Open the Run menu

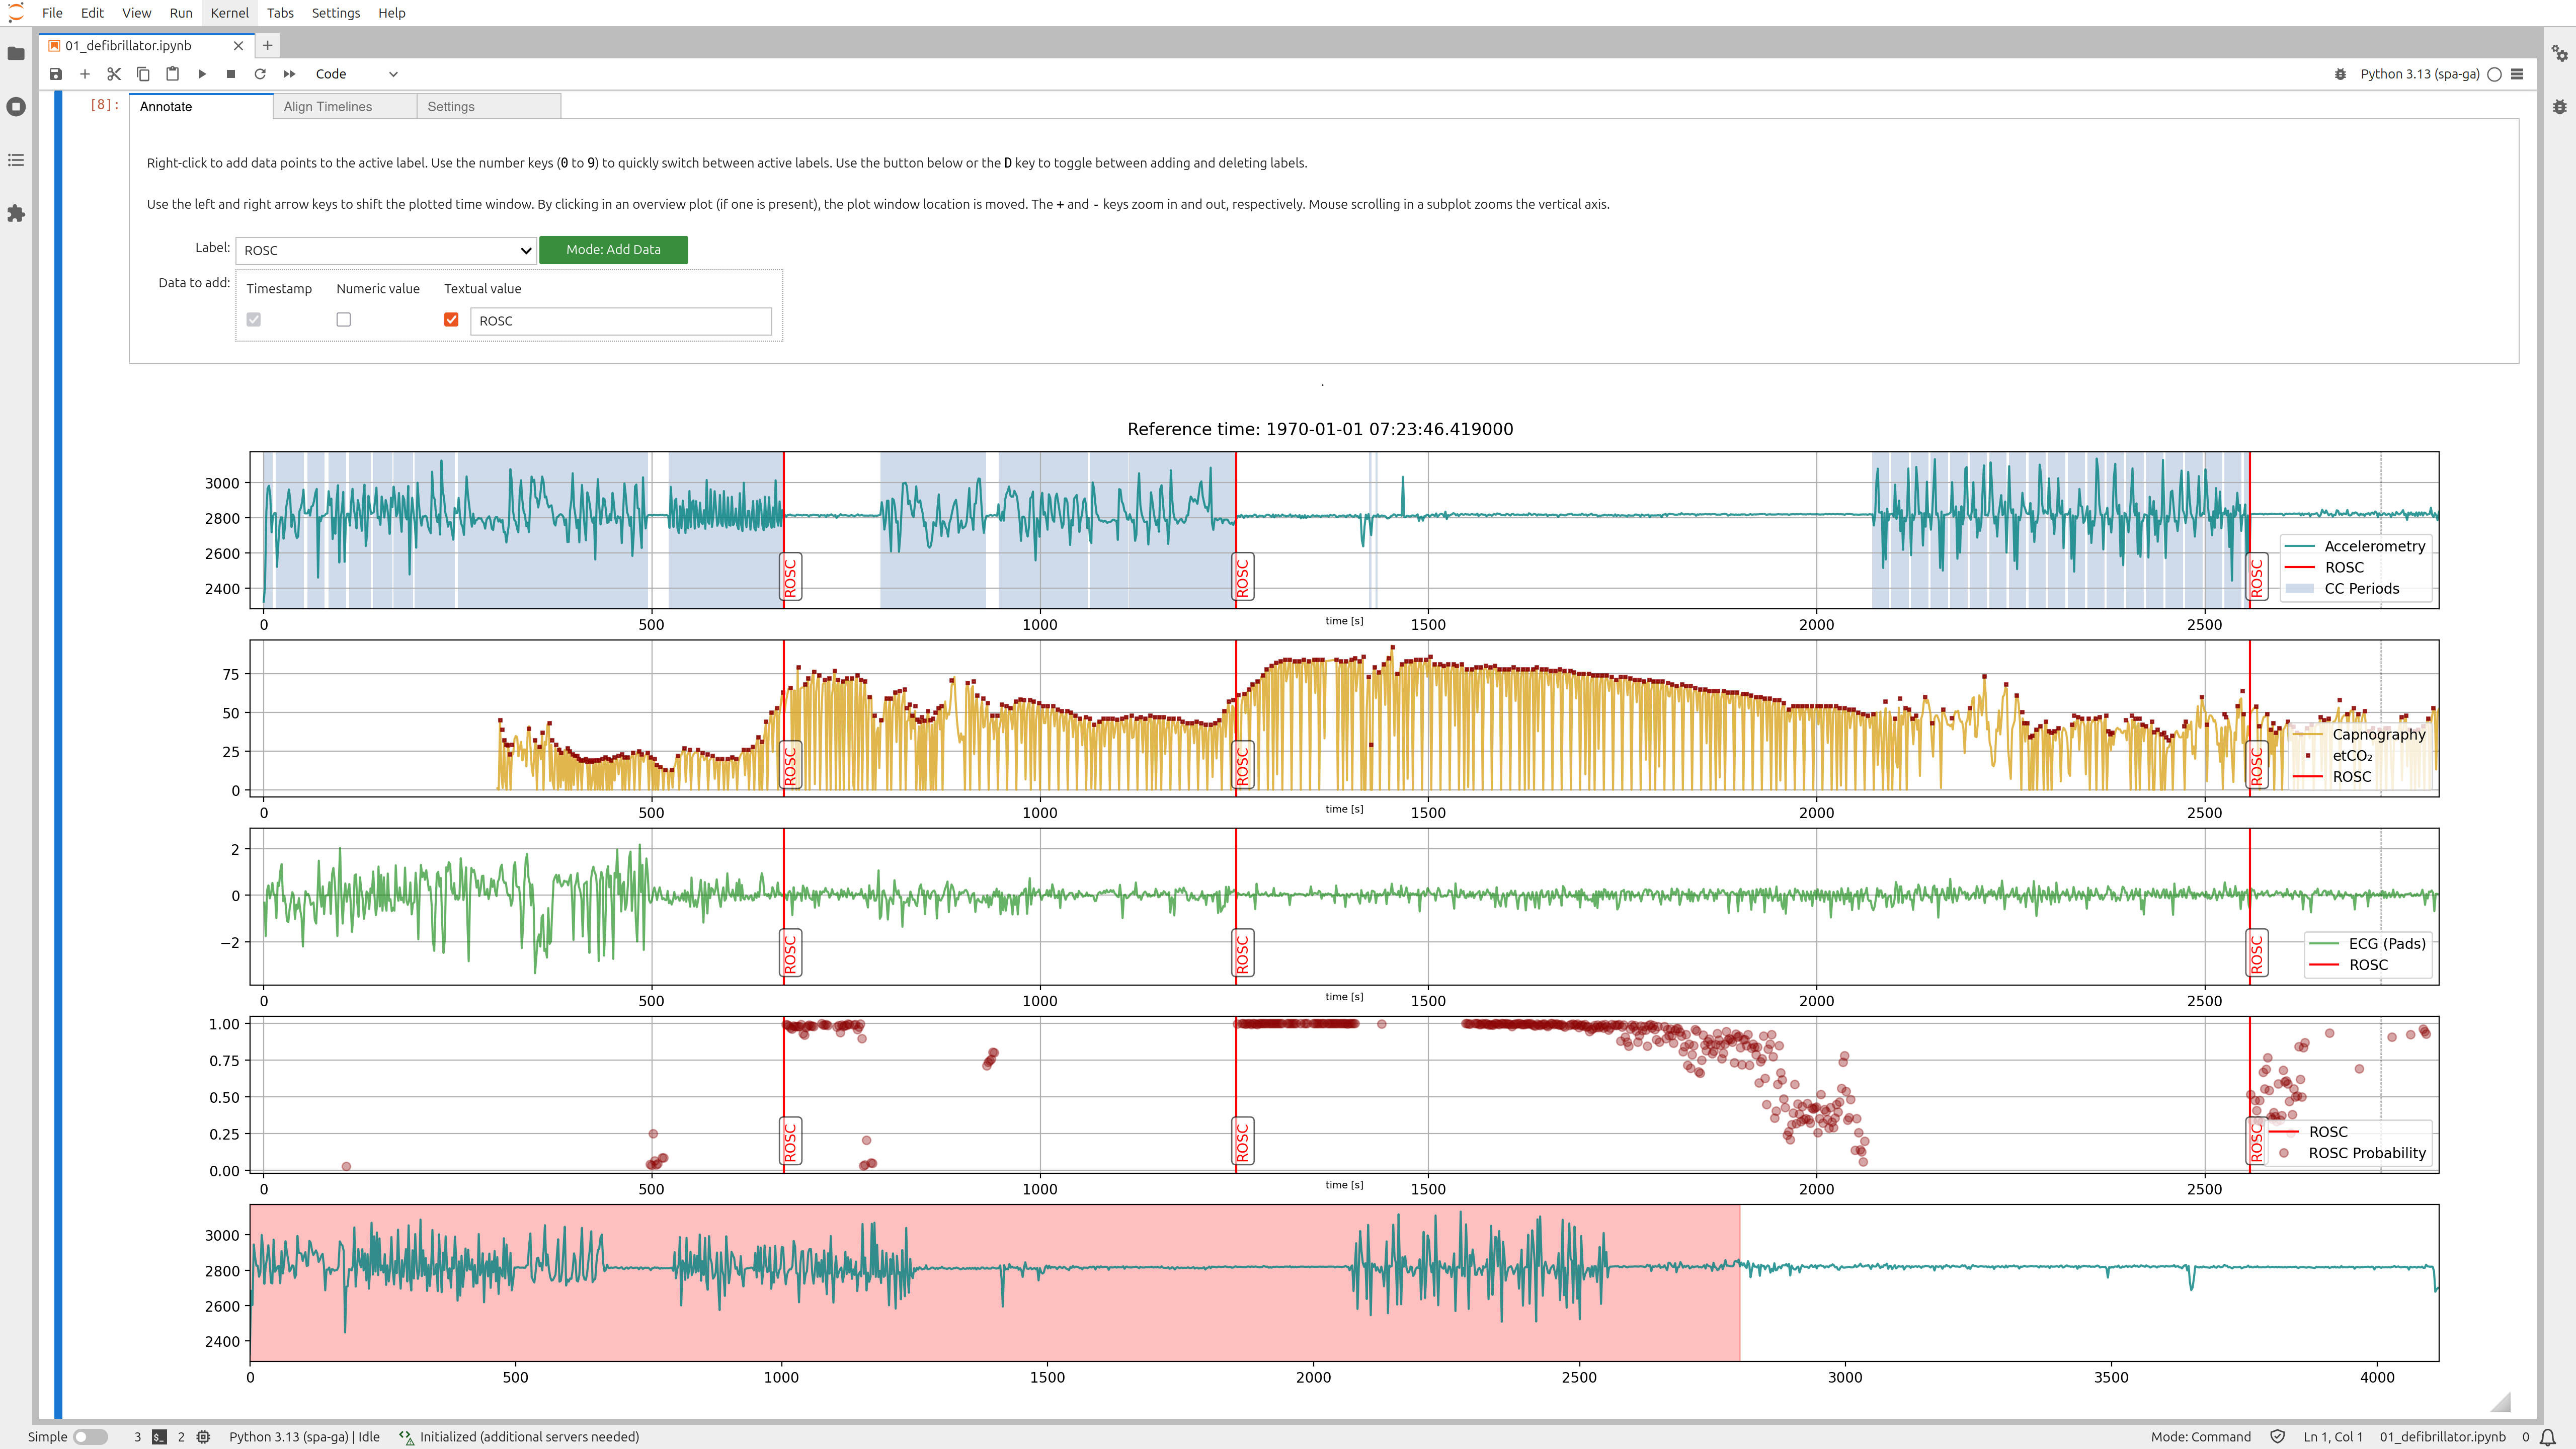pos(181,13)
